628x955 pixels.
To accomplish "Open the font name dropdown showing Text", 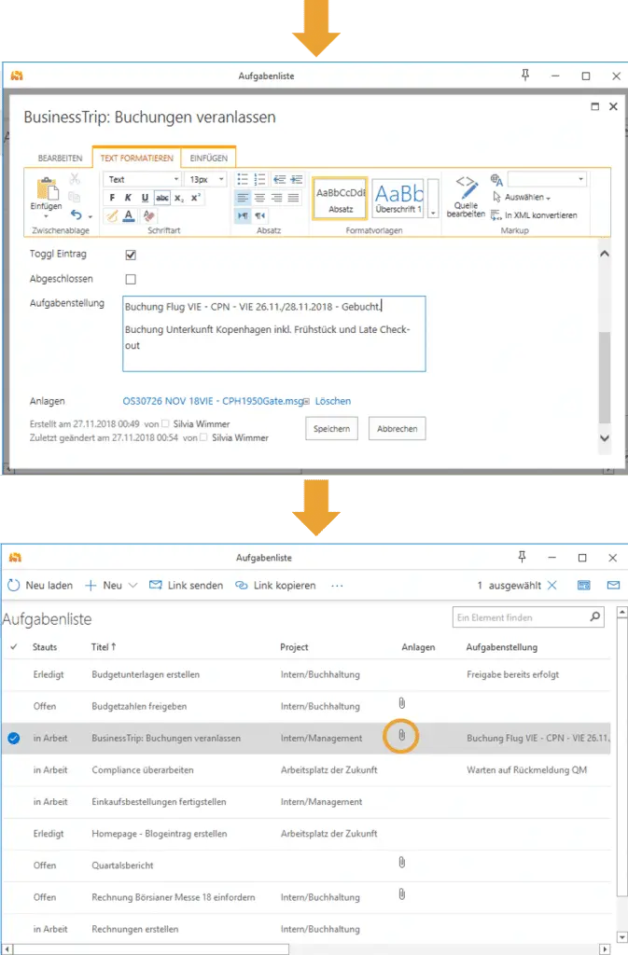I will pyautogui.click(x=143, y=179).
